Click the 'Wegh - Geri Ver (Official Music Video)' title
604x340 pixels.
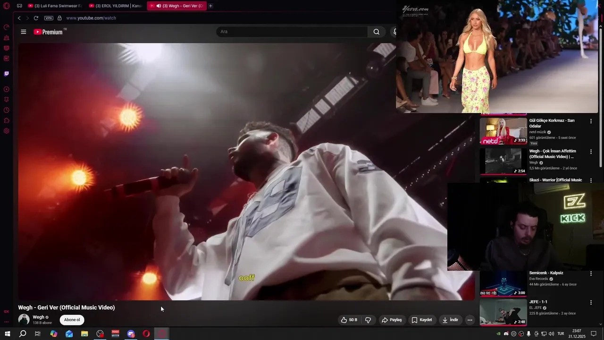coord(67,307)
